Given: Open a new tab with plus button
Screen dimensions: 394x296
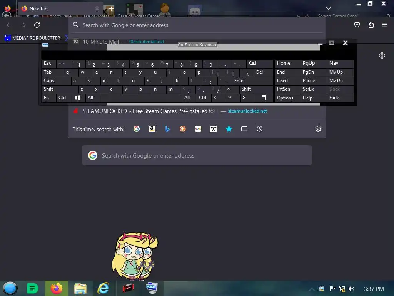Looking at the screenshot, I should 111,8.
